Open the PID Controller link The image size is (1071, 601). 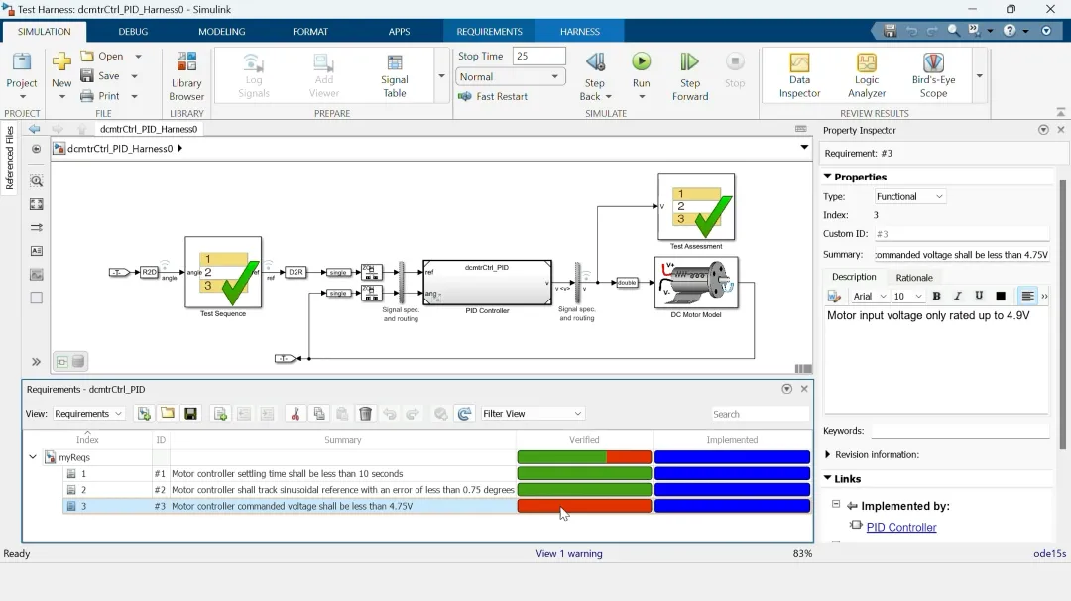pyautogui.click(x=900, y=527)
